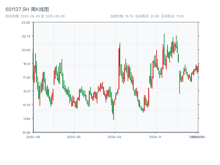Click x-axis label 2024-11
Screen dimensions: 220x165
click(x=155, y=137)
